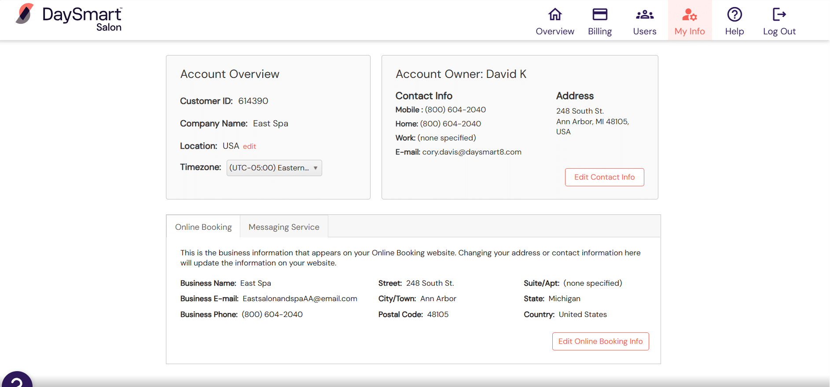The height and width of the screenshot is (387, 830).
Task: Click the edit link next to Location
Action: coord(250,146)
